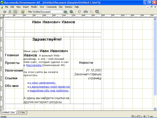Open the Commands menu
Screen dimensions: 157x118
click(51, 7)
